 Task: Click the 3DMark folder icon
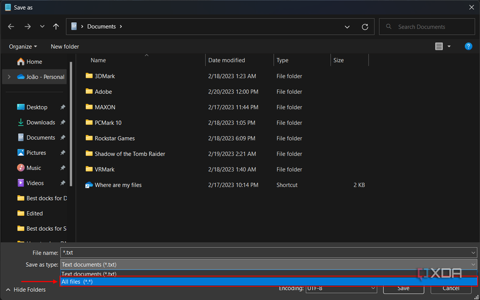tap(89, 76)
